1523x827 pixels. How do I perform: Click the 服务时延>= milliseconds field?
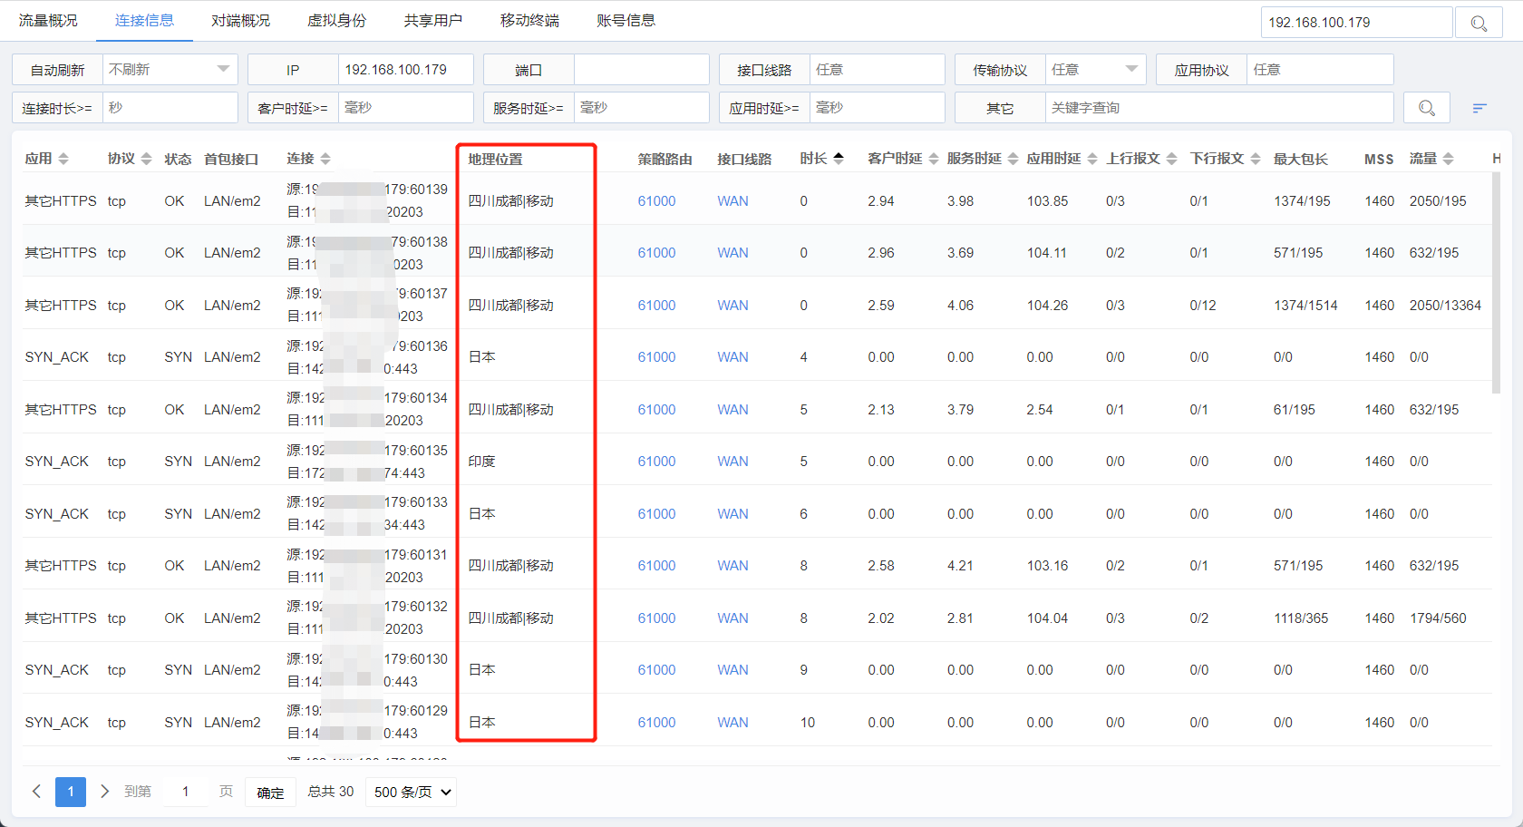[641, 108]
